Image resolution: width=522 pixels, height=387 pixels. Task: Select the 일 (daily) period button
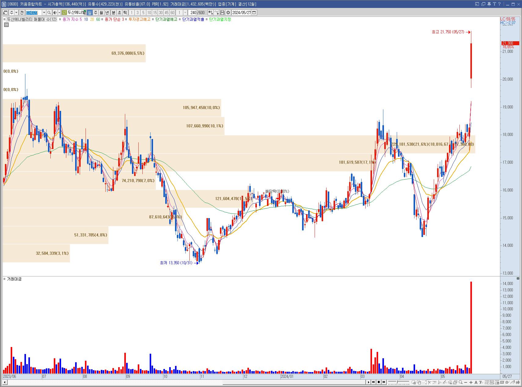click(89, 13)
